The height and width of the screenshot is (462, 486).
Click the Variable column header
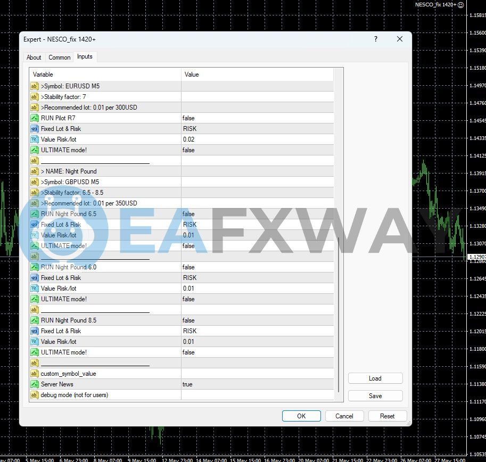click(x=105, y=75)
